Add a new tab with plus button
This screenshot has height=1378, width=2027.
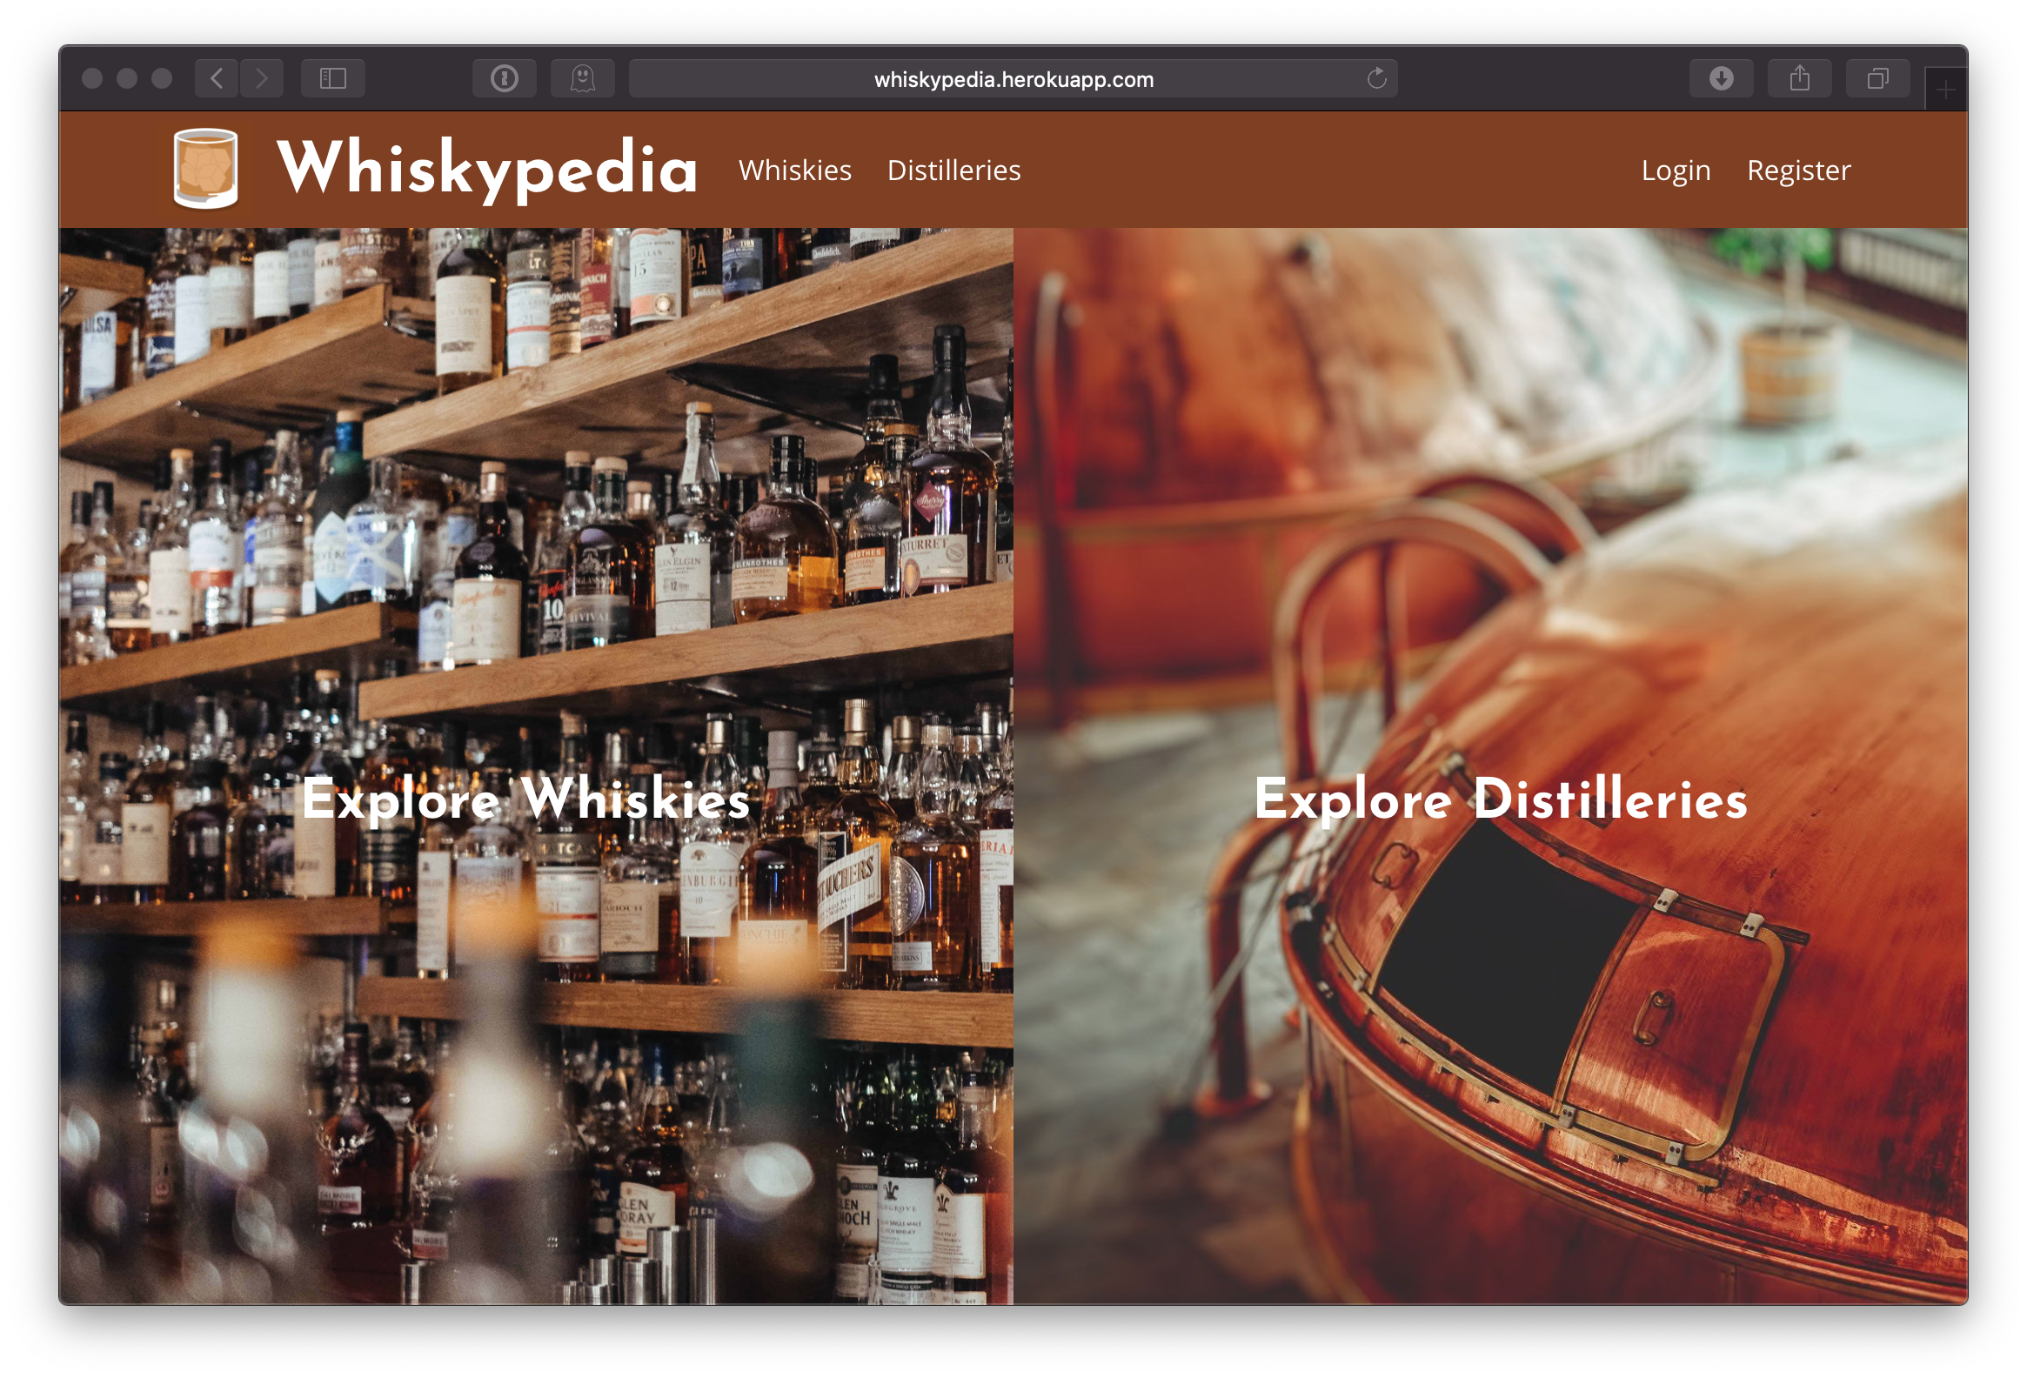pyautogui.click(x=1945, y=89)
